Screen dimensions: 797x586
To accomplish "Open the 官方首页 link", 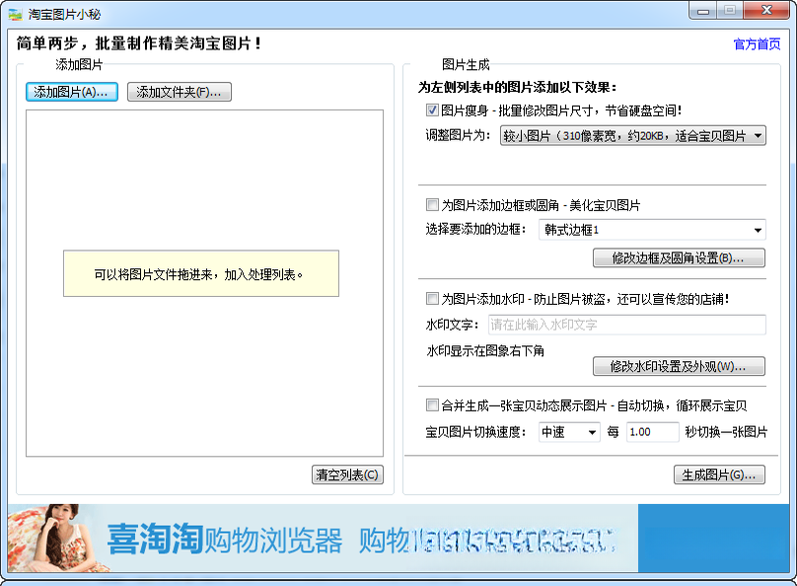I will [x=757, y=44].
